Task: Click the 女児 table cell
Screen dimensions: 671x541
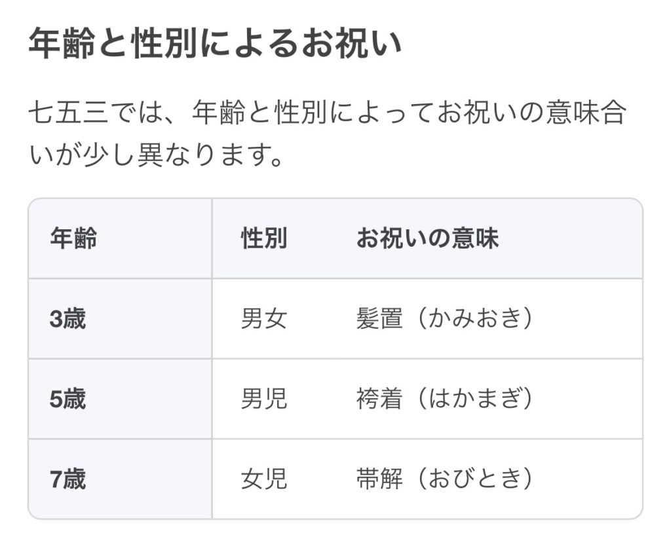Action: (x=263, y=479)
